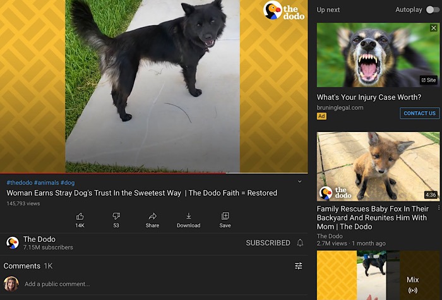Expand the video description chevron
442x300 pixels.
299,182
